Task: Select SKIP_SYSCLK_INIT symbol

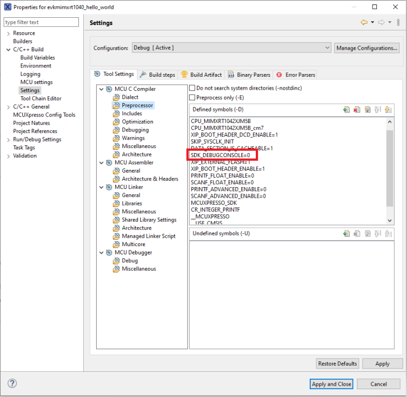Action: (212, 141)
